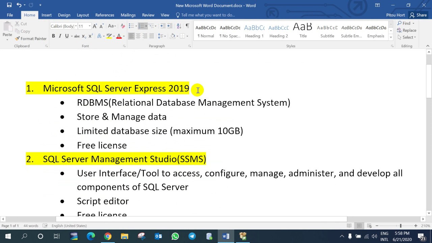Undo the last action

(19, 5)
